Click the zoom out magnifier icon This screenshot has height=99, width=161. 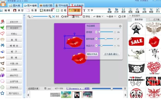point(29,17)
